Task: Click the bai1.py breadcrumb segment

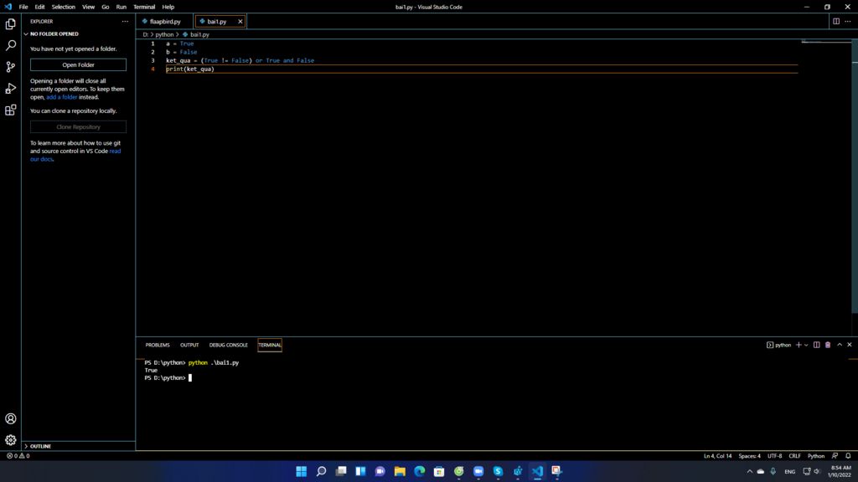Action: click(199, 34)
